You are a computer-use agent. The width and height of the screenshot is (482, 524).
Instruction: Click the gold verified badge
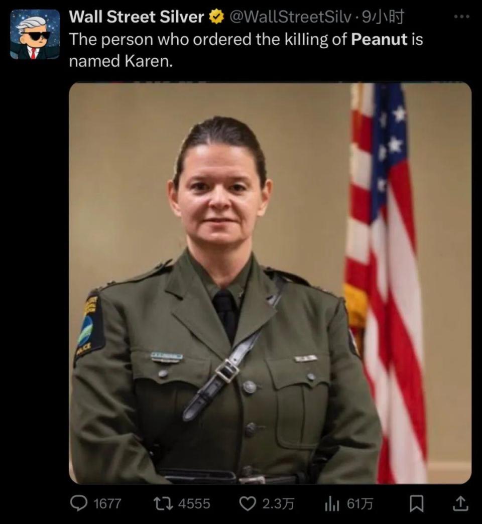(216, 17)
